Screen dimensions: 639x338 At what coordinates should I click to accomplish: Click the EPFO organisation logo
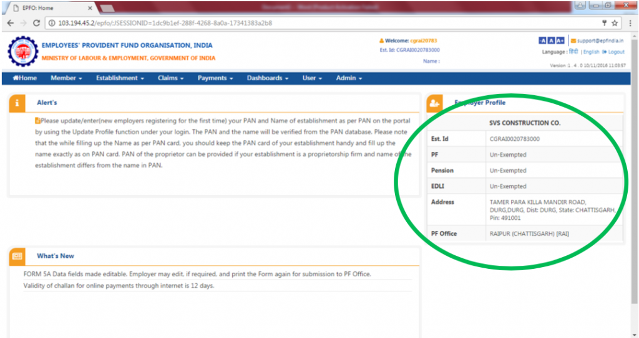coord(22,52)
